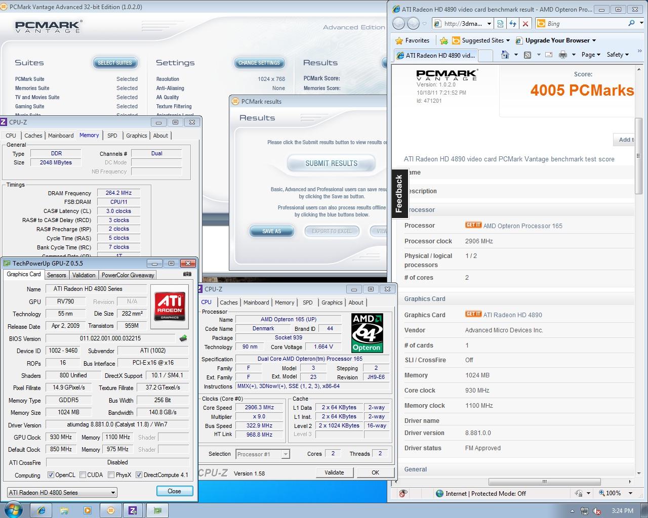The height and width of the screenshot is (518, 648).
Task: Open Windows Media Player from the taskbar
Action: 87,510
